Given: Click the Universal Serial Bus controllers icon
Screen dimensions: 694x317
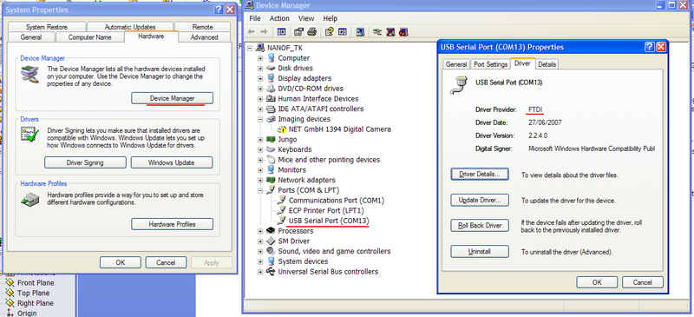Looking at the screenshot, I should [x=271, y=272].
